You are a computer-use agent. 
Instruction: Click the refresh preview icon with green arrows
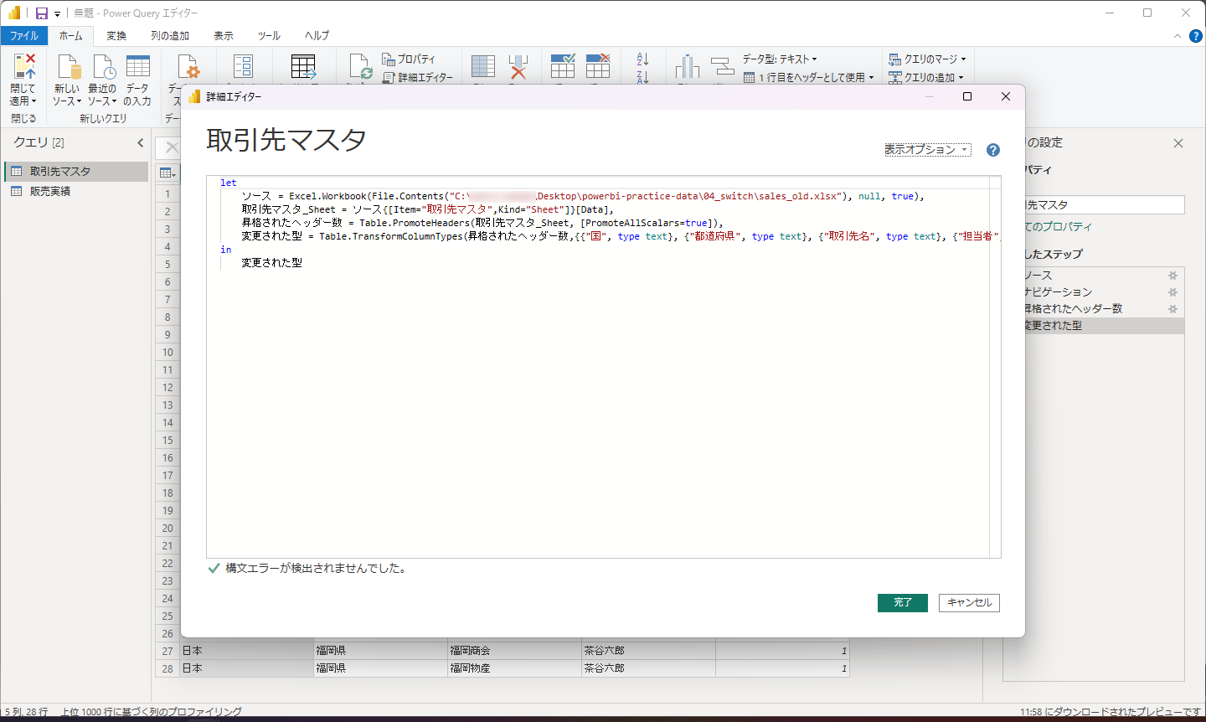click(360, 67)
